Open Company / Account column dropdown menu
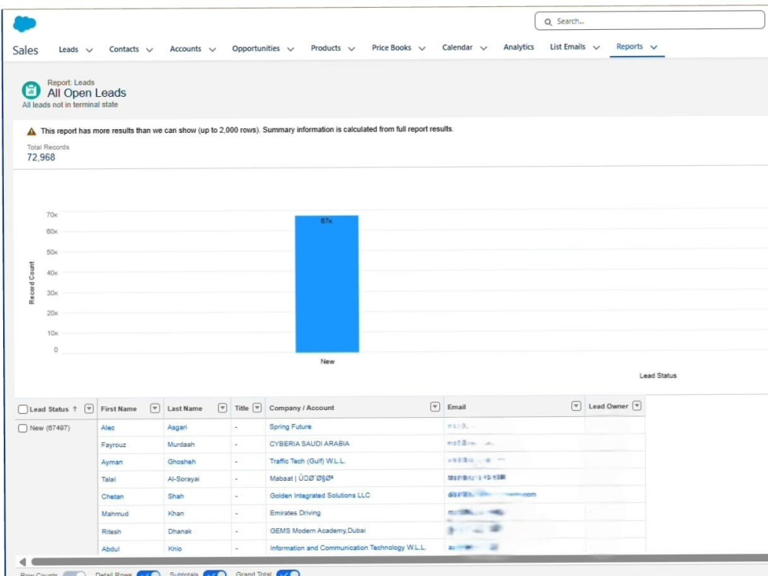This screenshot has width=768, height=576. [435, 407]
